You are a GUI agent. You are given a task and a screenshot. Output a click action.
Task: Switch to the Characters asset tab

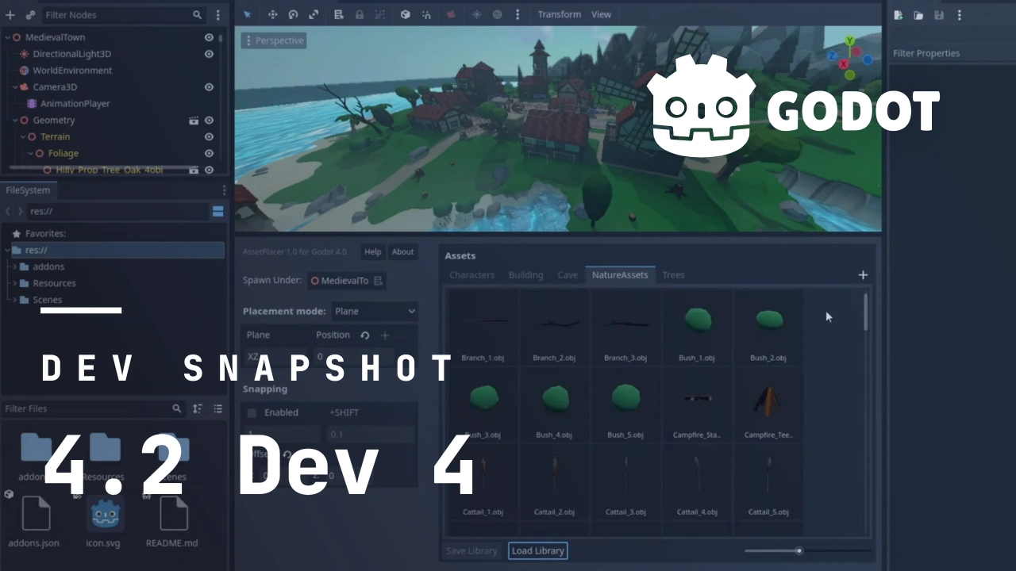(471, 275)
